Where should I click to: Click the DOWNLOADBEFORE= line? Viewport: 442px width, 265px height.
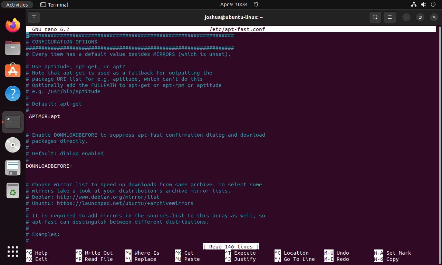click(49, 166)
